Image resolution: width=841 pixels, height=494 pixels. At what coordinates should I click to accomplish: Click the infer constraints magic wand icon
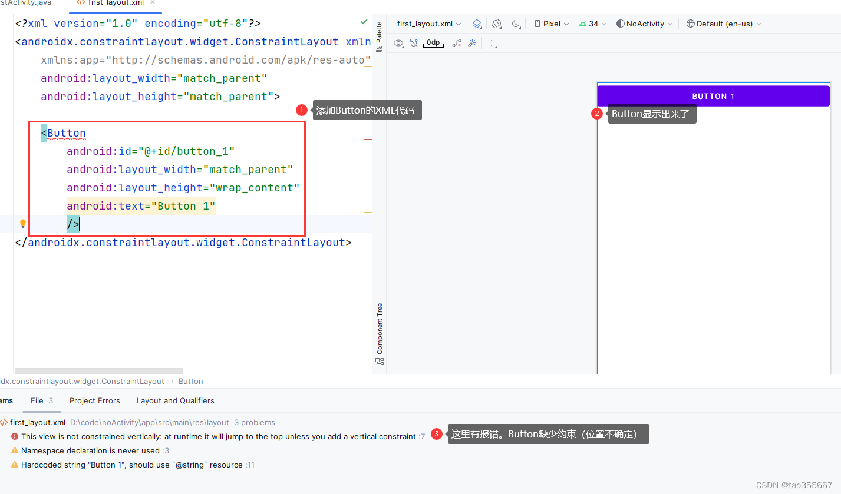coord(472,43)
